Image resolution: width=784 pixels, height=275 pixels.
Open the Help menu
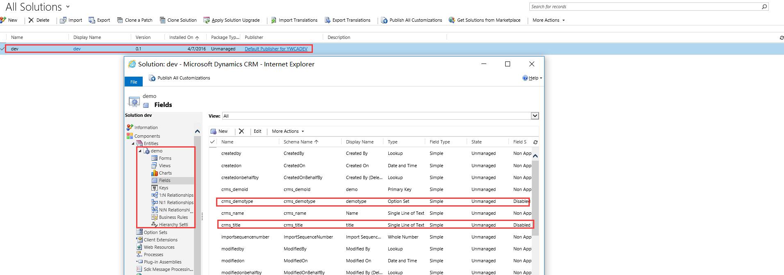532,78
